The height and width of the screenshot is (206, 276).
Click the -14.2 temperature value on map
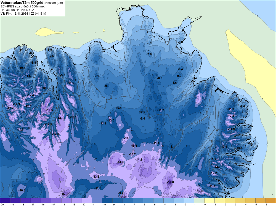[139, 159]
